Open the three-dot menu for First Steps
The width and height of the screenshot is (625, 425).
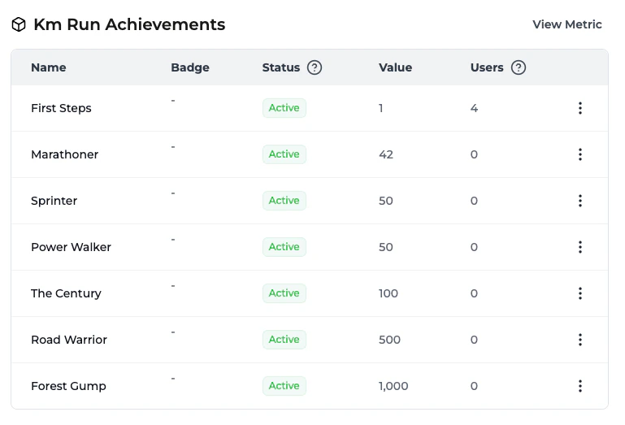579,108
